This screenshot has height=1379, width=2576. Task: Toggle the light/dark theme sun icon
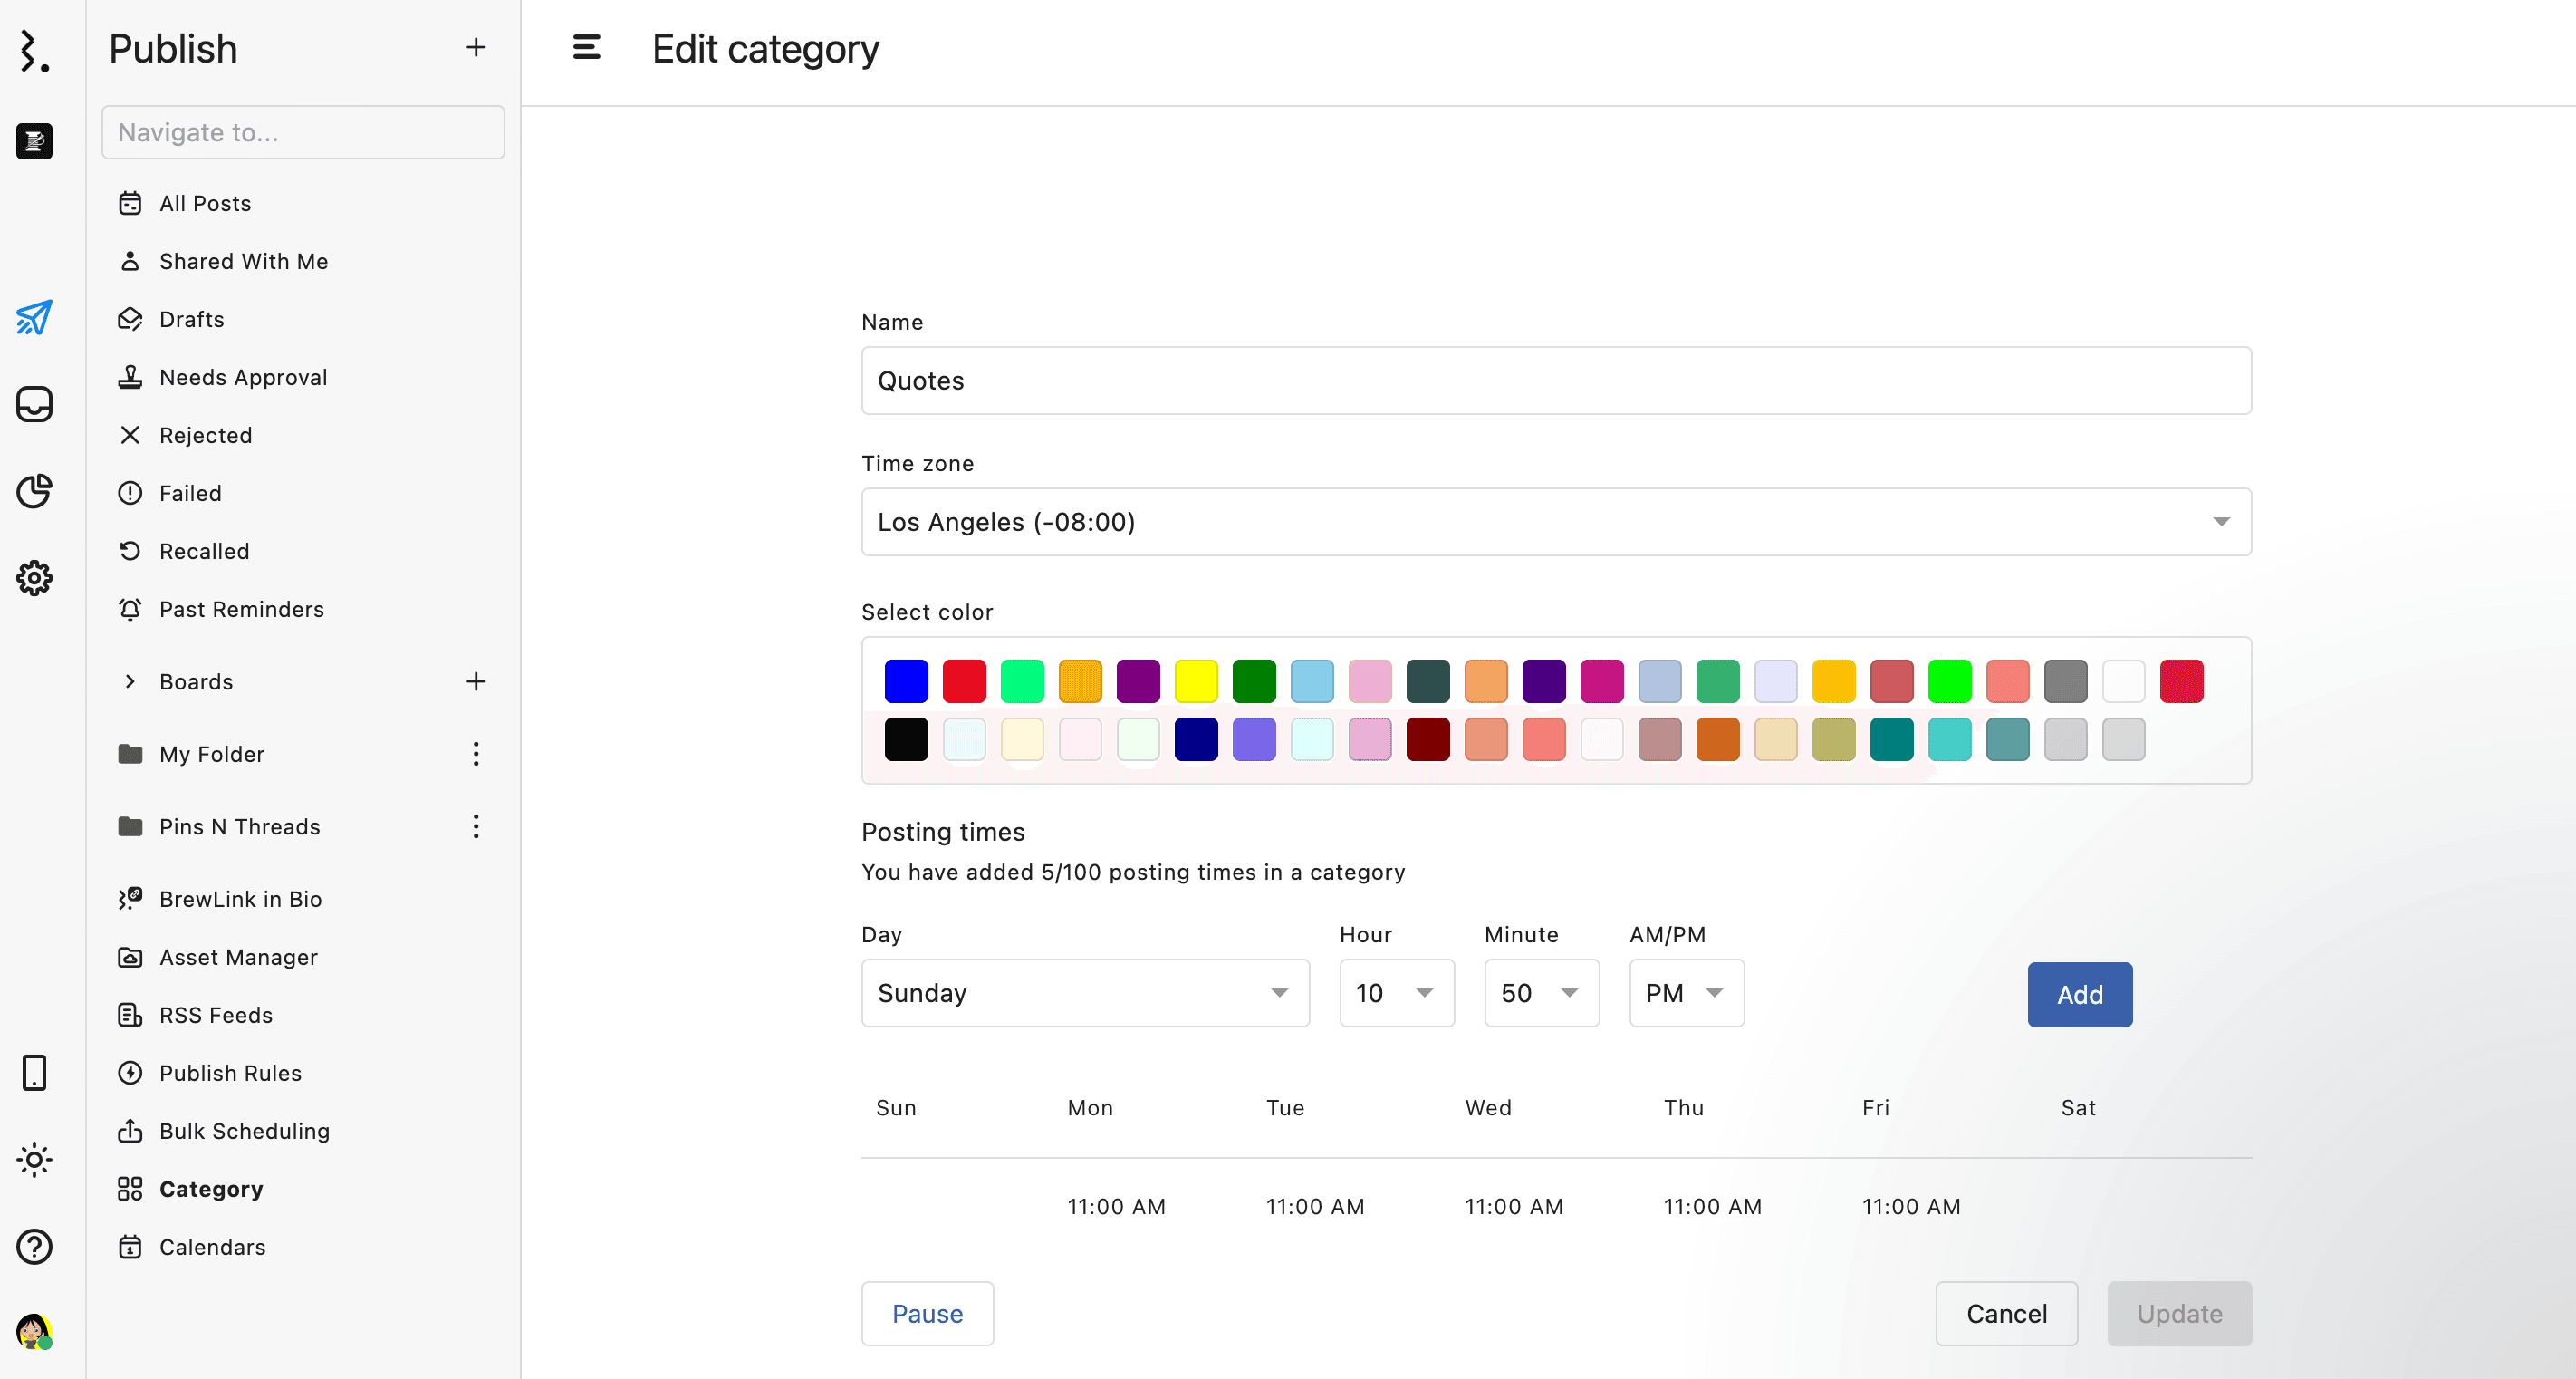[34, 1160]
